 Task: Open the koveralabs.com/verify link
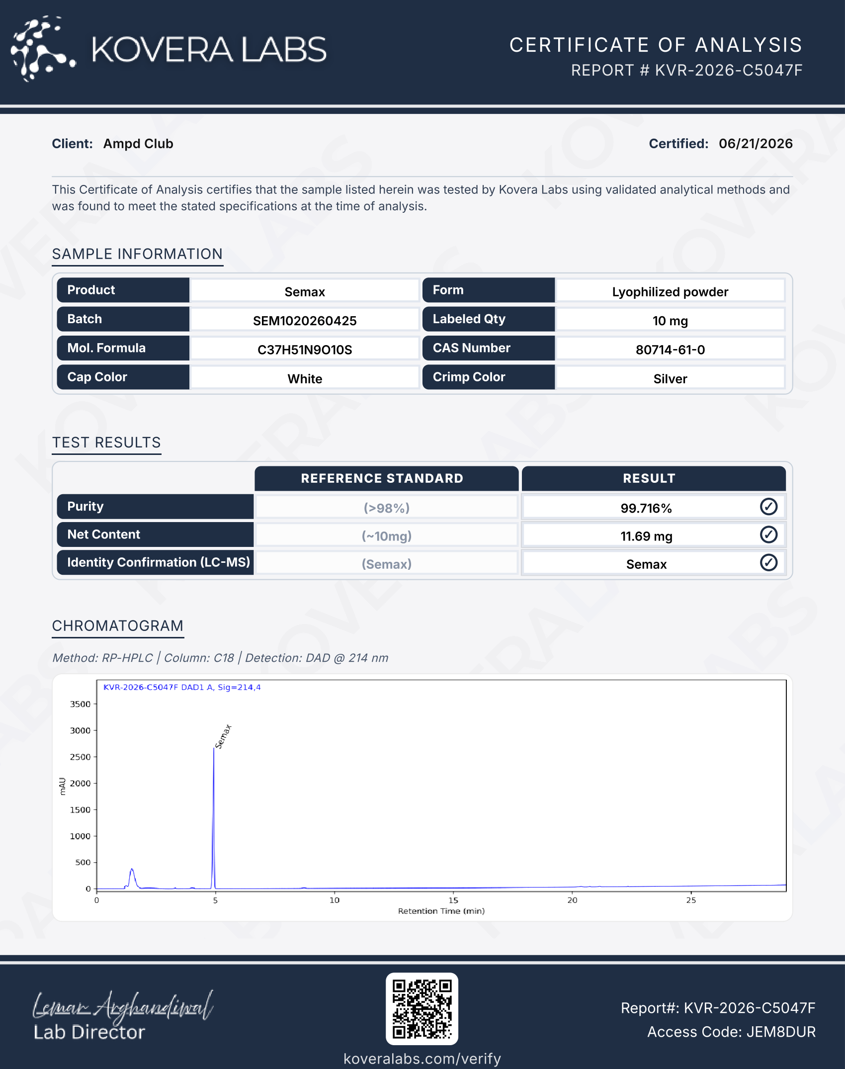click(x=422, y=1059)
